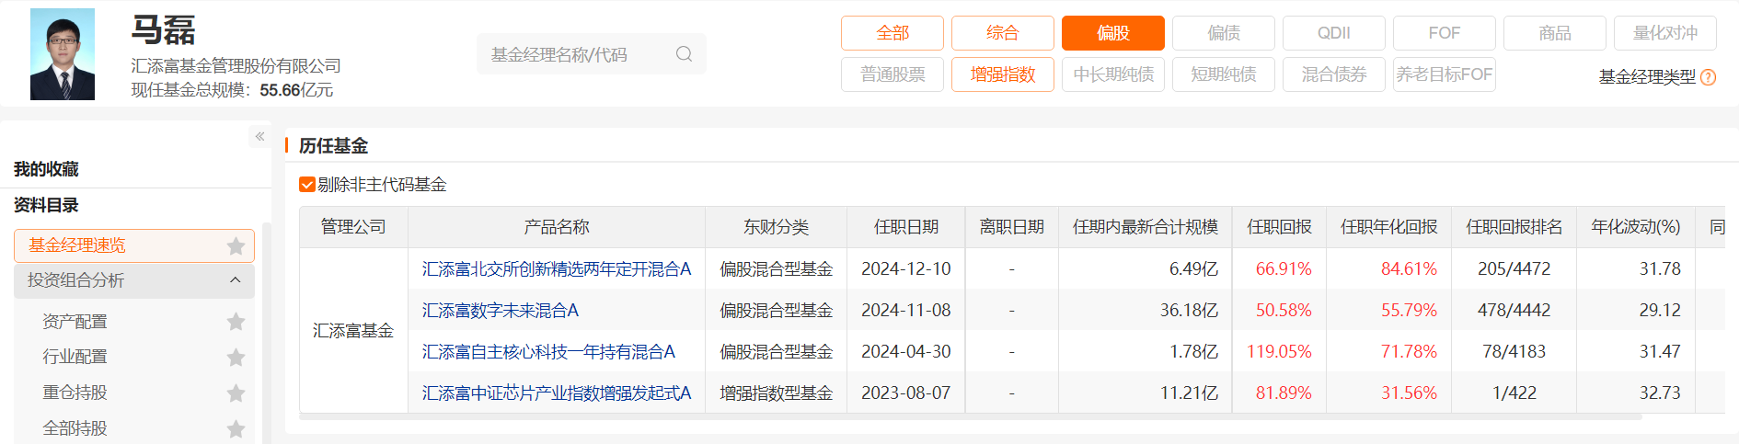Toggle the 增强指数 filter

point(1002,74)
